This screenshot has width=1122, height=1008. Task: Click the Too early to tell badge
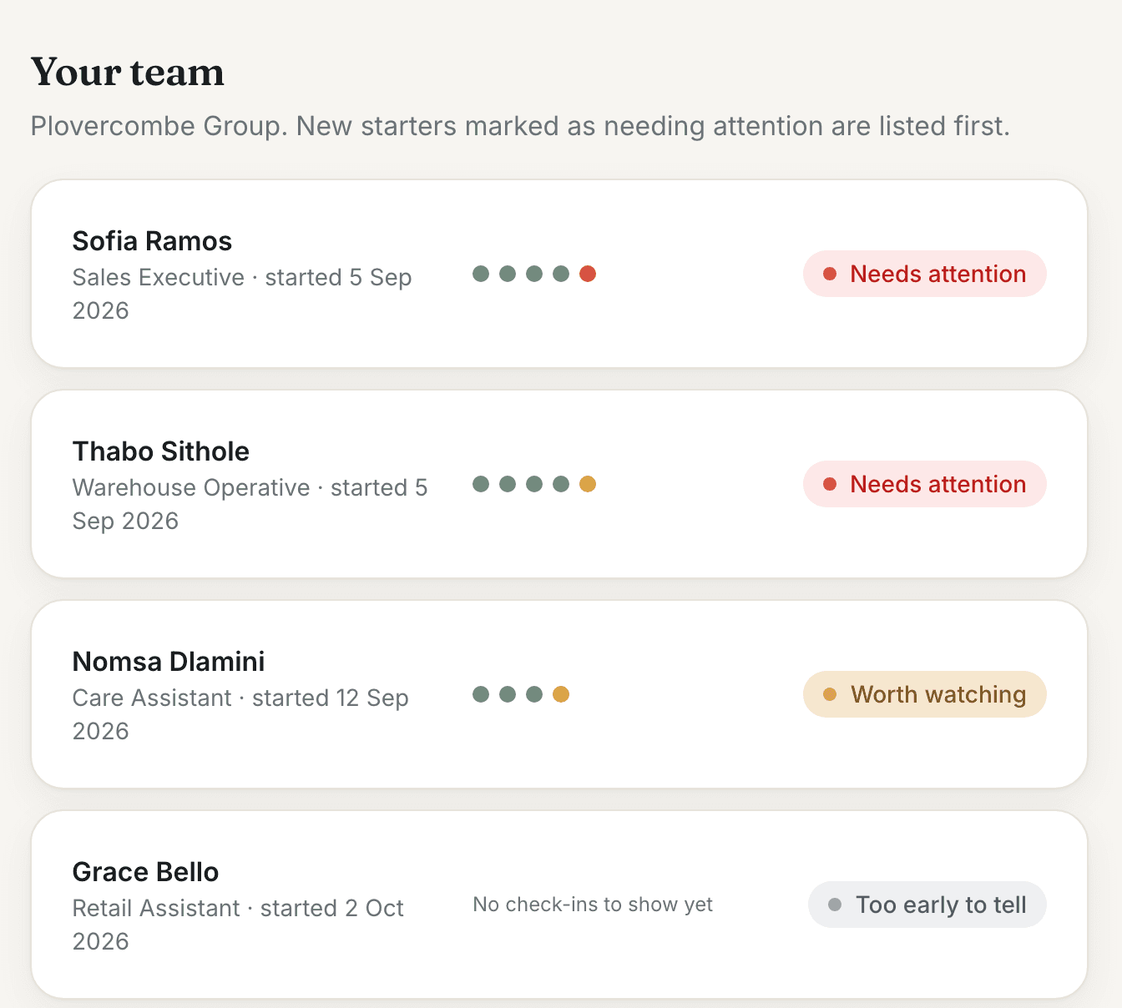coord(927,905)
